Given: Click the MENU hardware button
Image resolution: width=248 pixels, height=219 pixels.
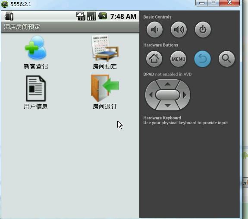Looking at the screenshot, I should click(x=179, y=59).
